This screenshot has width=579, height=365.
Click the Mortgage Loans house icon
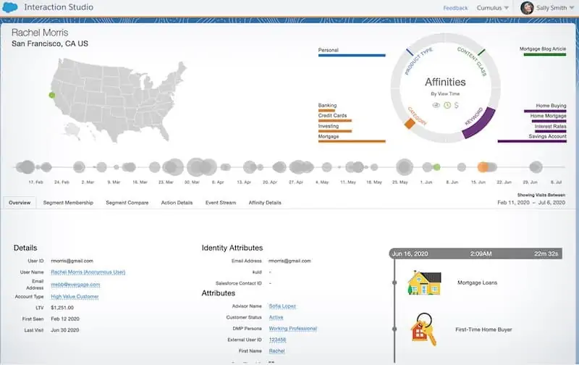424,282
